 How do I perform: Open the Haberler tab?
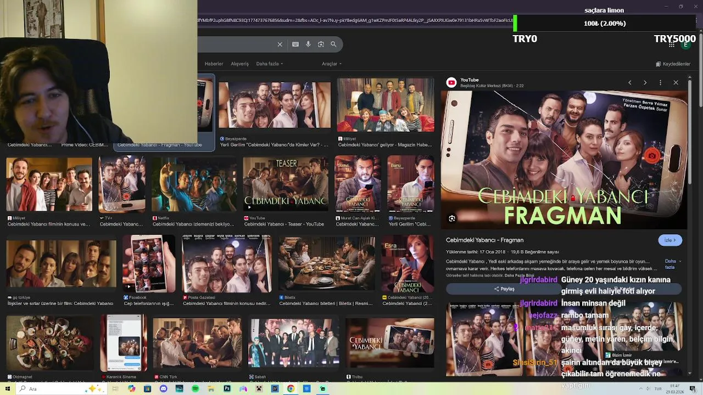tap(214, 64)
